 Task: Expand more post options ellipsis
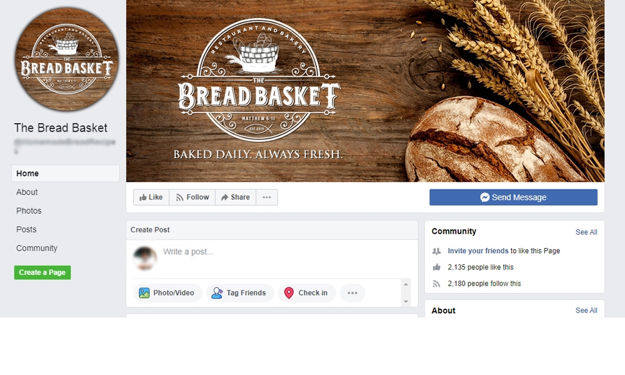[352, 293]
